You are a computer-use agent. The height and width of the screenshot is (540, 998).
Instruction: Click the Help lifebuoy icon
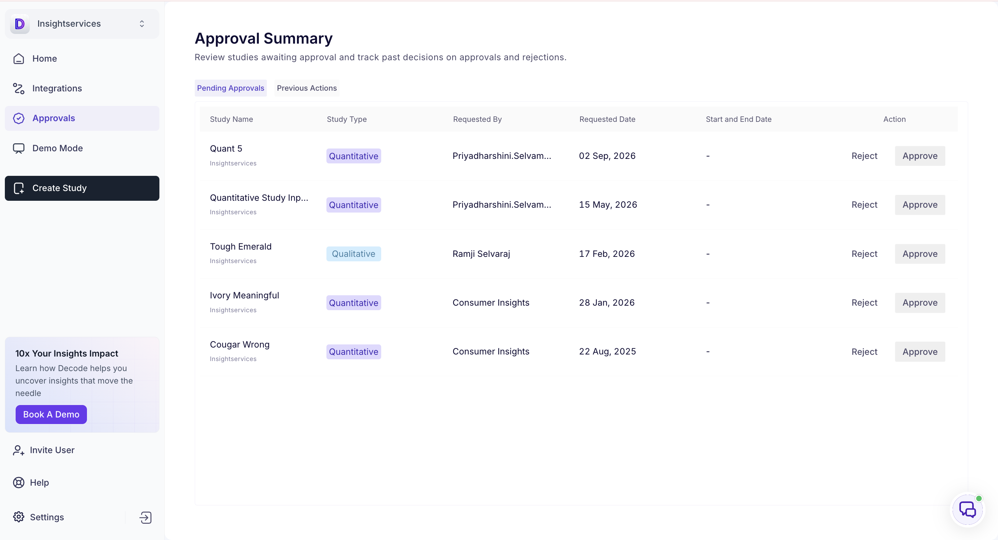pos(19,482)
